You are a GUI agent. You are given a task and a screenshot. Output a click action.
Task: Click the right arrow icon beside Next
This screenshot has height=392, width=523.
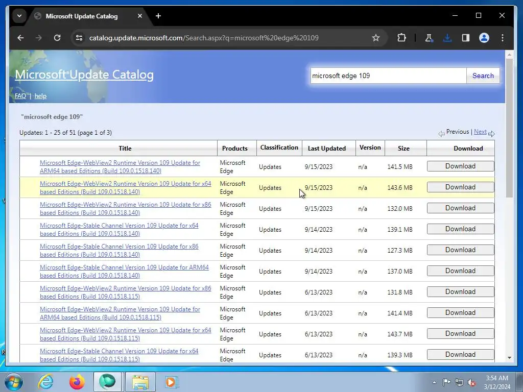(x=491, y=134)
